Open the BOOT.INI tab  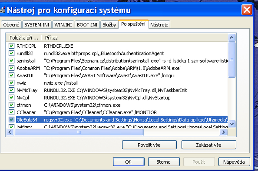coord(87,25)
